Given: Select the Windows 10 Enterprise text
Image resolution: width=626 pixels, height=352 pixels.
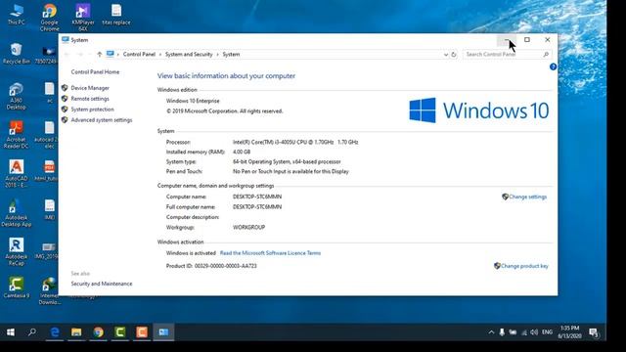Looking at the screenshot, I should click(193, 101).
